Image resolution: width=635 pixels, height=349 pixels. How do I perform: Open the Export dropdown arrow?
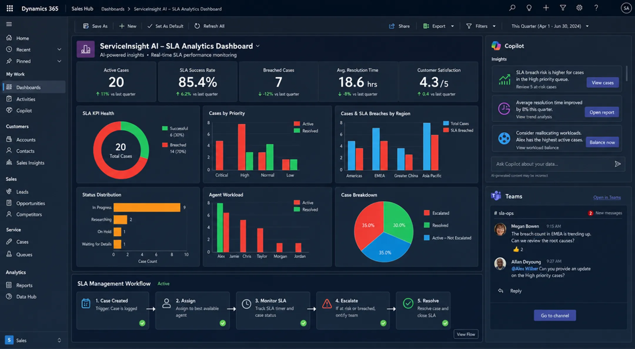[x=452, y=26]
